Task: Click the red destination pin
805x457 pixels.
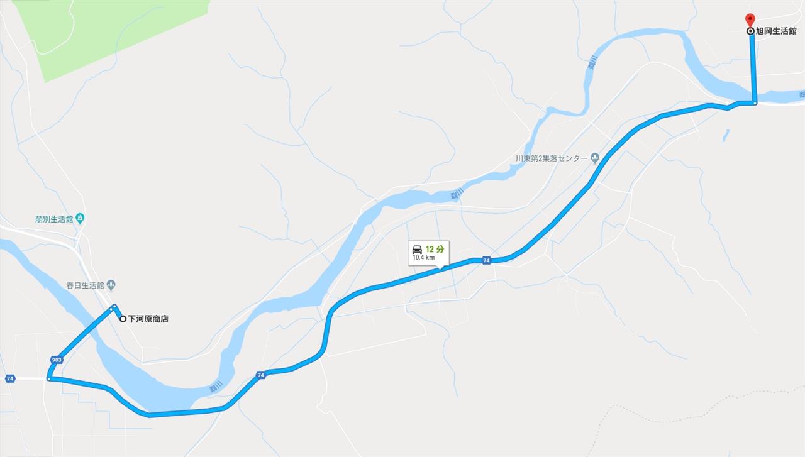Action: [750, 19]
